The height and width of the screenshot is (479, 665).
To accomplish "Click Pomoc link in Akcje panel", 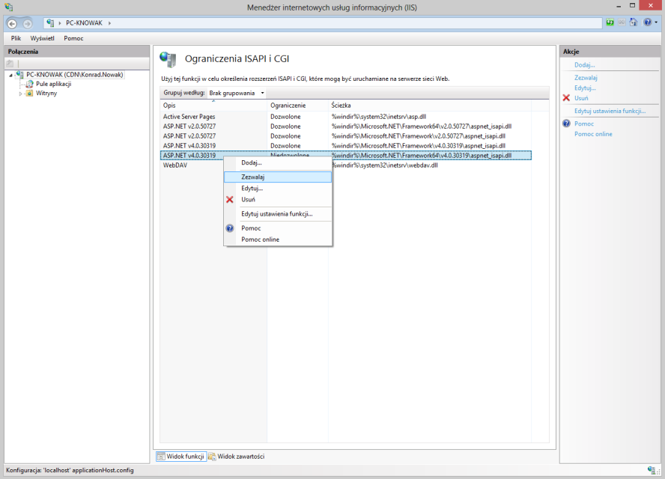I will pyautogui.click(x=584, y=123).
